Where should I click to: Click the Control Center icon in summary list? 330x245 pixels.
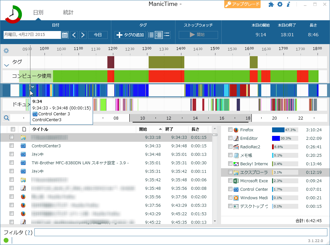pyautogui.click(x=236, y=189)
